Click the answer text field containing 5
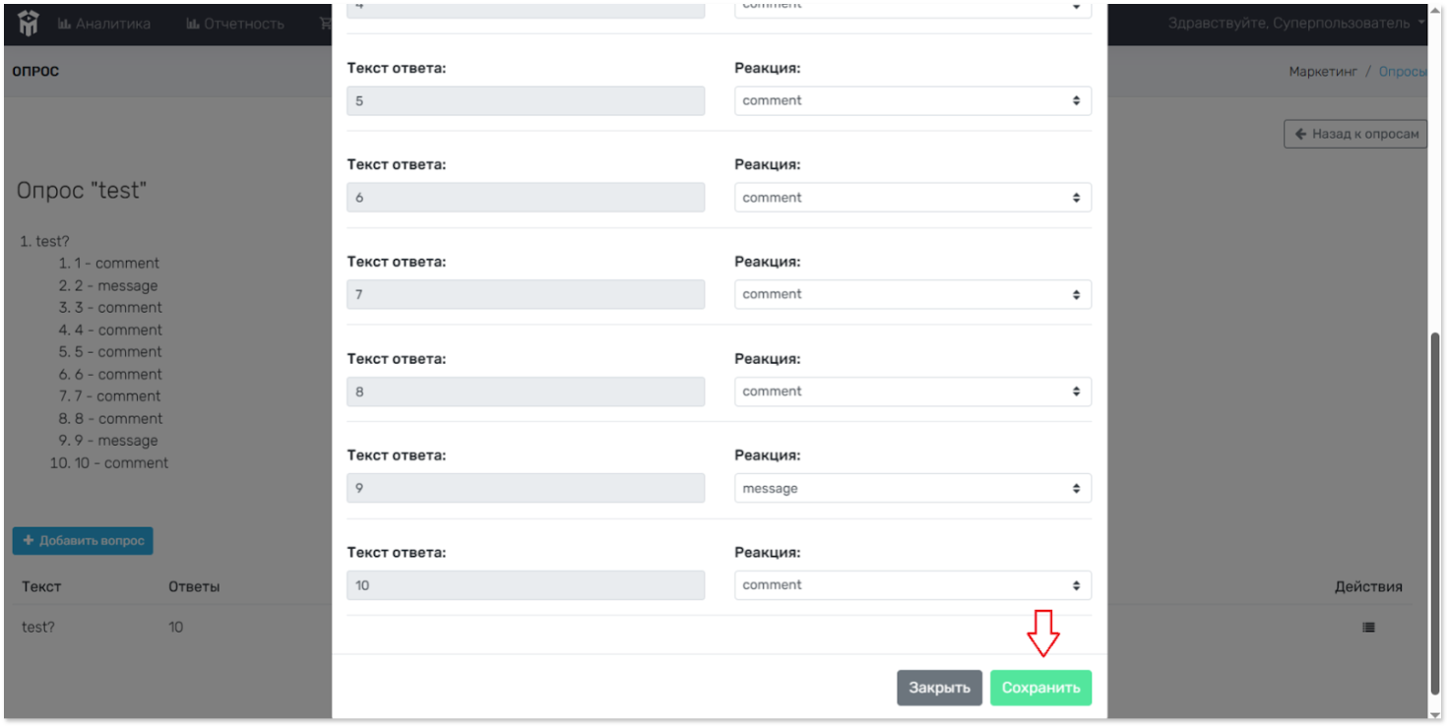 pos(526,100)
